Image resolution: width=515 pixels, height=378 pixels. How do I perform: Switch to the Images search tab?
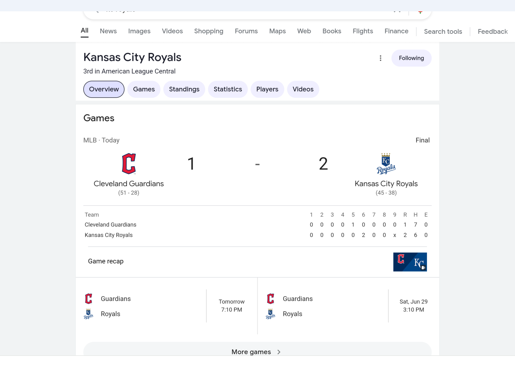click(139, 31)
